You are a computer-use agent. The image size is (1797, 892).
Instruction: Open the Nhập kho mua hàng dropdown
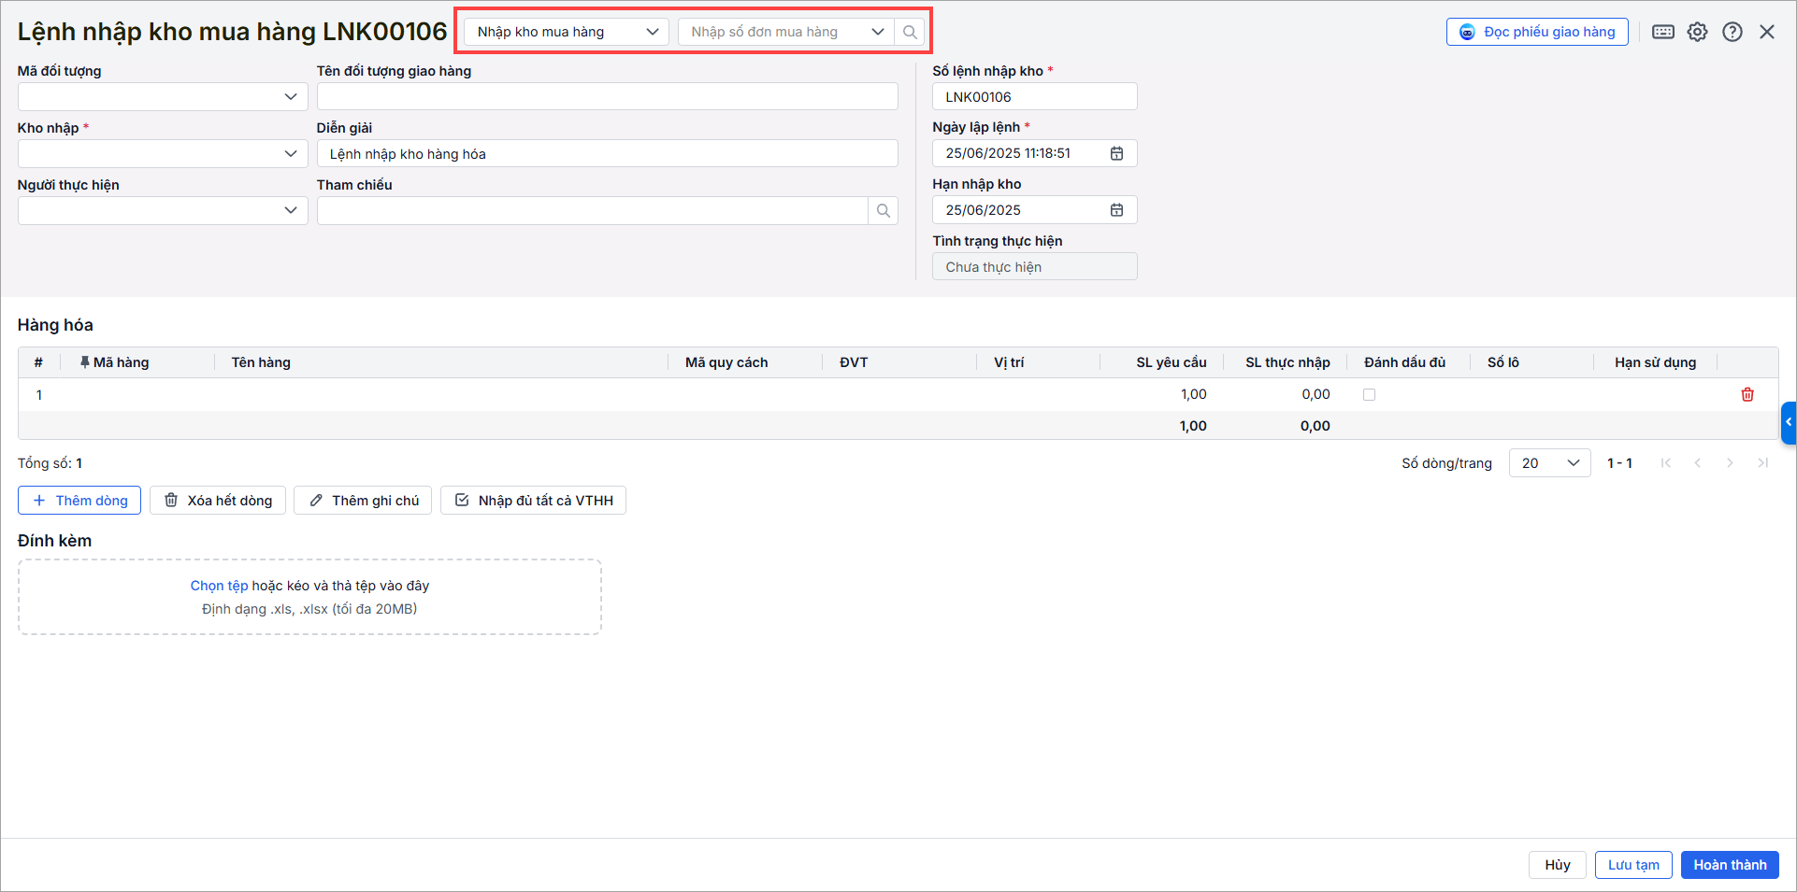[567, 32]
